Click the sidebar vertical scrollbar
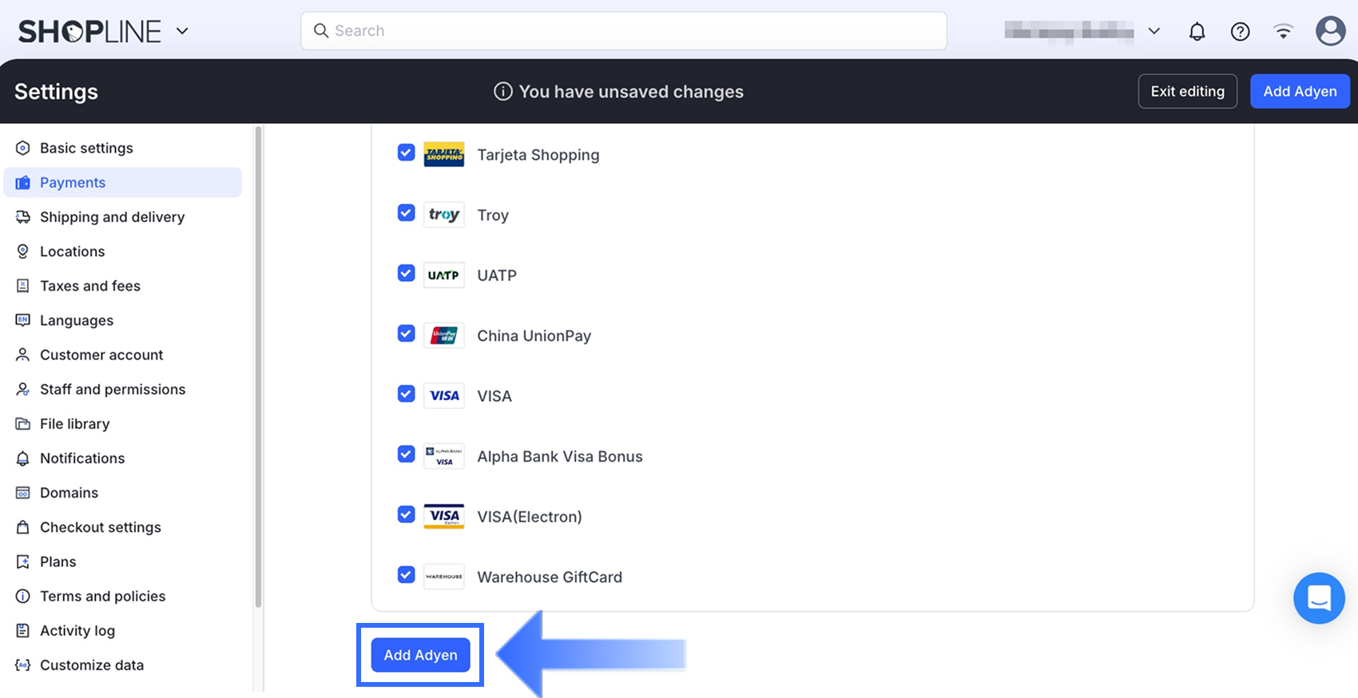Viewport: 1358px width, 698px height. (258, 367)
